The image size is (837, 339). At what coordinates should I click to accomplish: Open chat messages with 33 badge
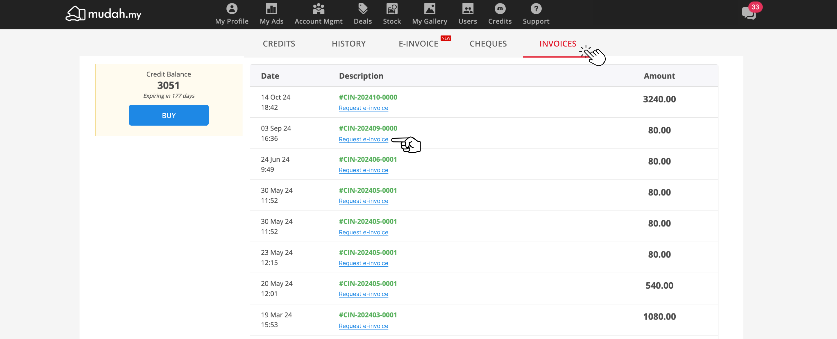(749, 13)
